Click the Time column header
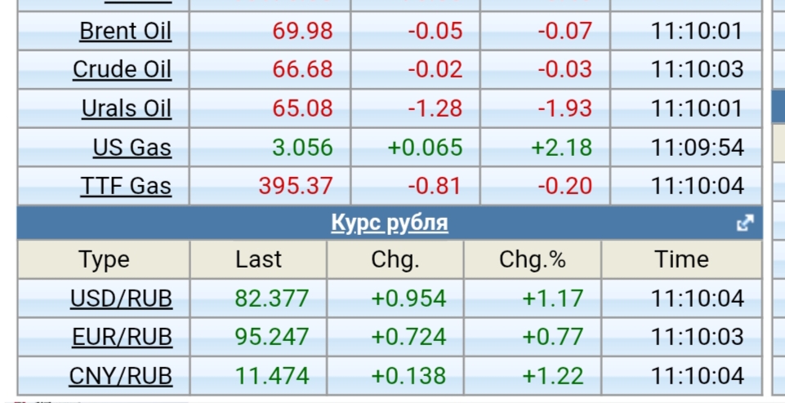 tap(681, 260)
